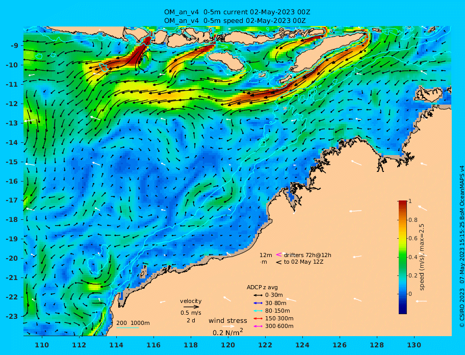
Task: Click the red 150-300m ADCP arrow
Action: (x=258, y=318)
